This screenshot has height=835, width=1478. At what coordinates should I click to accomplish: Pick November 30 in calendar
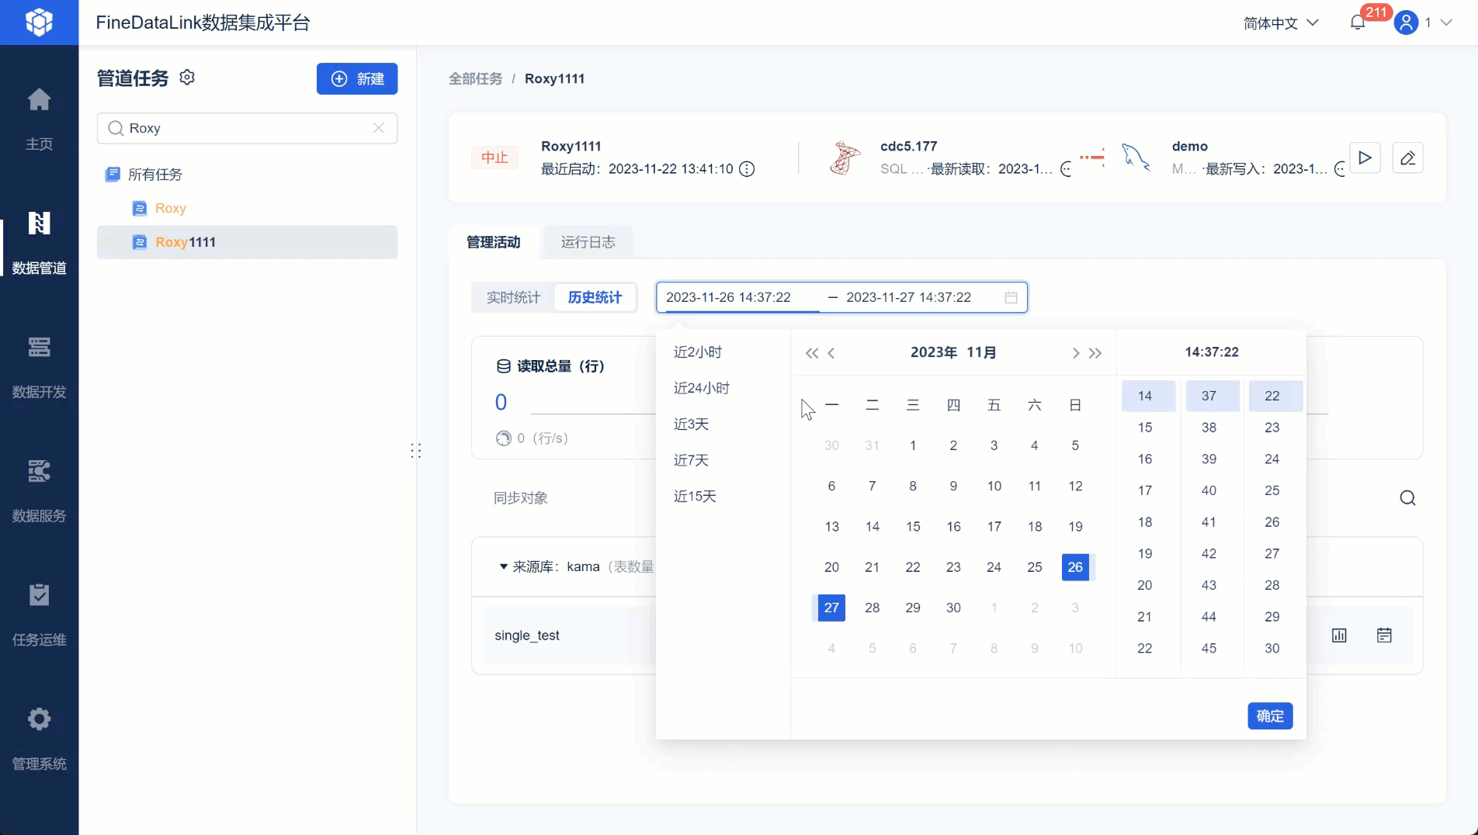coord(953,608)
